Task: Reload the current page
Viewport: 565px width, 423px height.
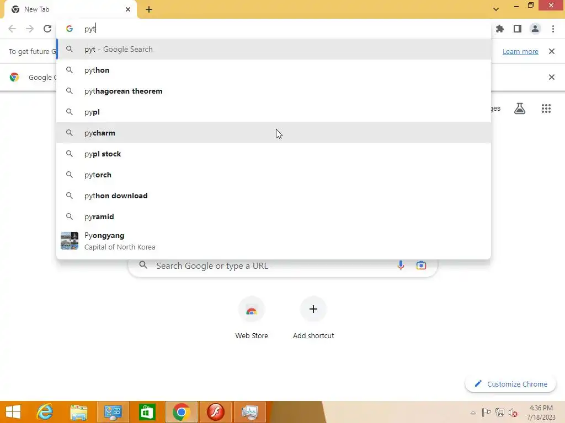Action: (x=47, y=29)
